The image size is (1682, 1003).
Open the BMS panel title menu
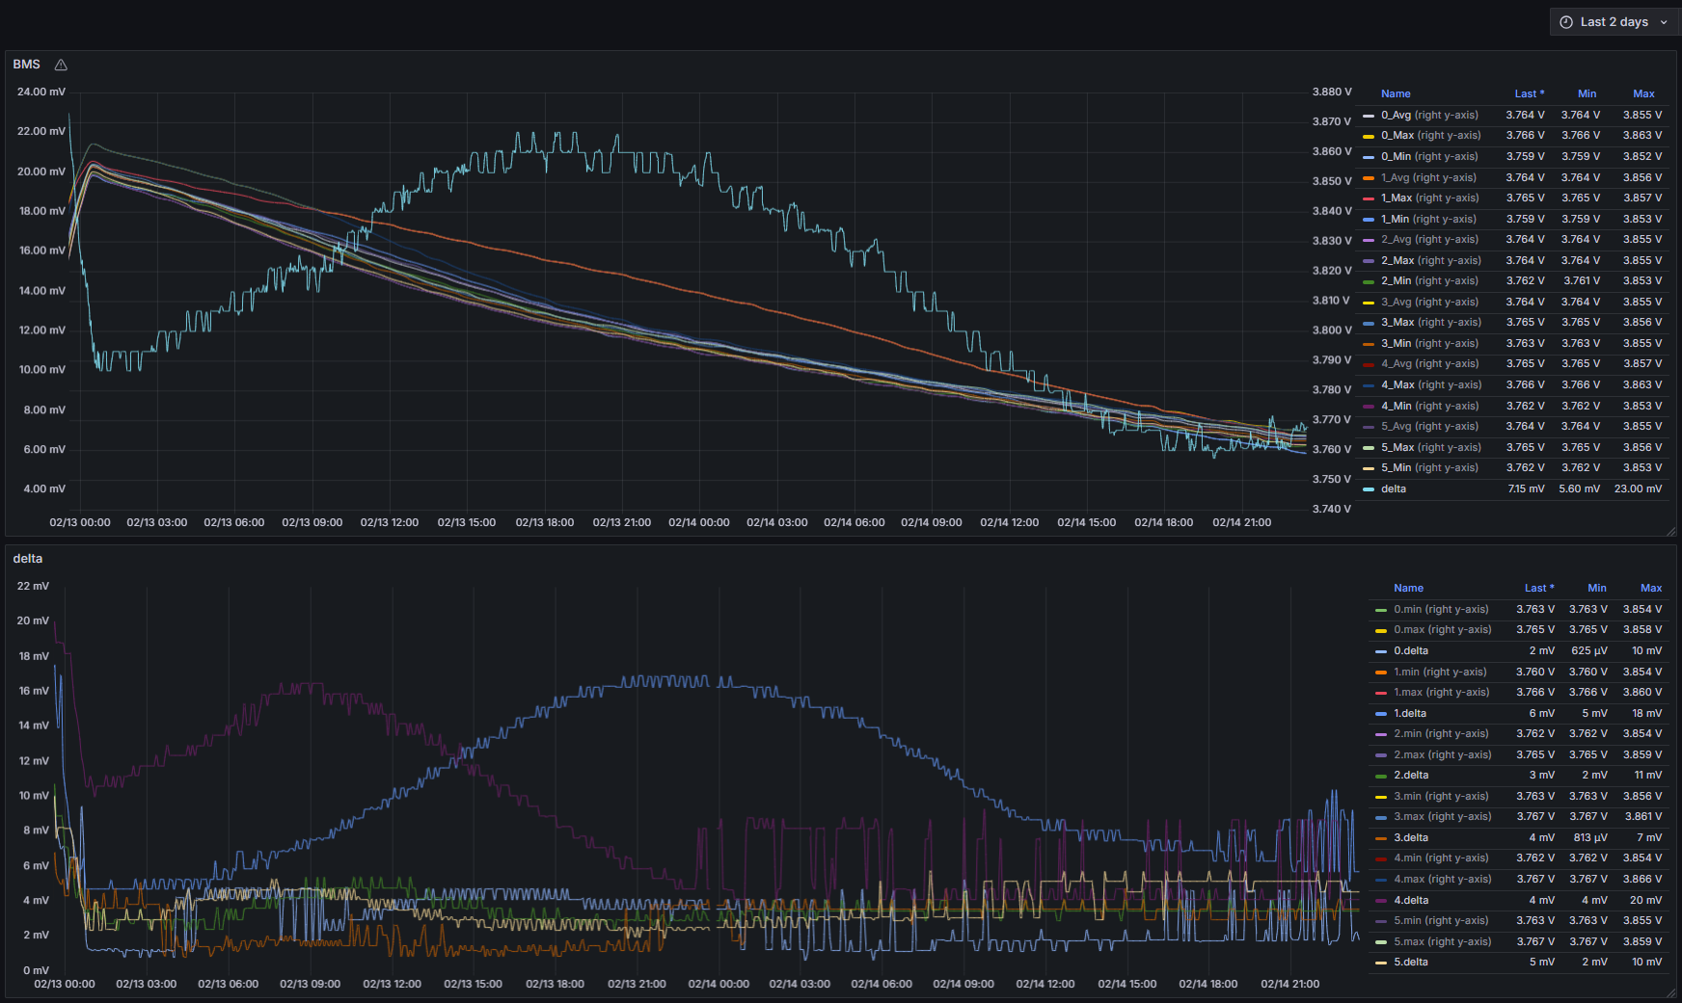(x=27, y=65)
